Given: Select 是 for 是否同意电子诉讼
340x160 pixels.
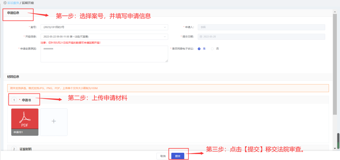Looking at the screenshot, I should point(199,49).
